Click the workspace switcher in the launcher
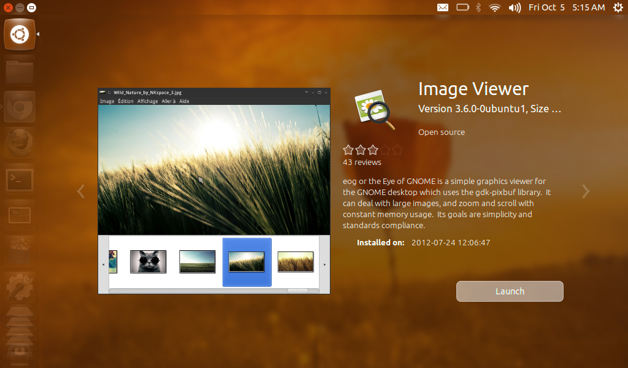Screen dimensions: 628x368 [19, 214]
